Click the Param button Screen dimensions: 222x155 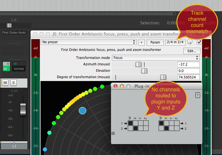click(x=155, y=42)
